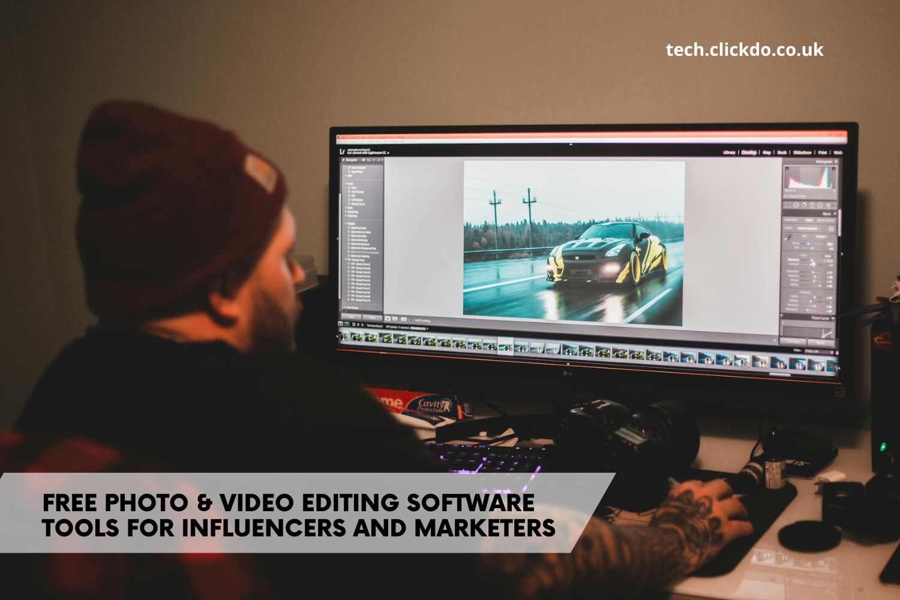Open the Map module

pos(767,152)
